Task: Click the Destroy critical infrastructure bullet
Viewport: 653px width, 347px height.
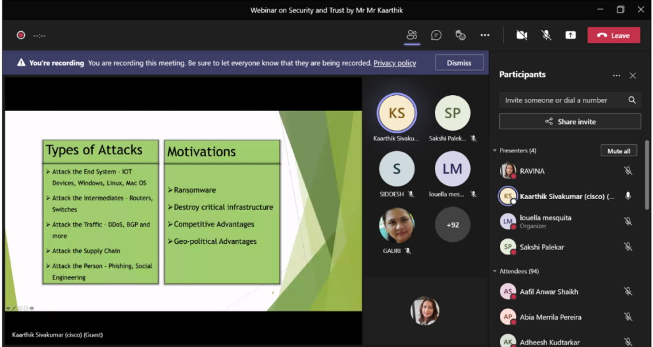Action: point(220,207)
